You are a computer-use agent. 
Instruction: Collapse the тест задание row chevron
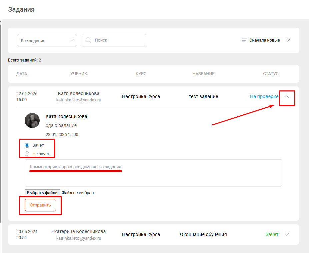(x=287, y=96)
